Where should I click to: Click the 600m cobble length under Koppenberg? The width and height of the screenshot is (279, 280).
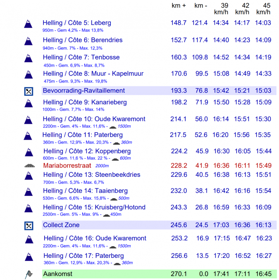click(x=125, y=158)
